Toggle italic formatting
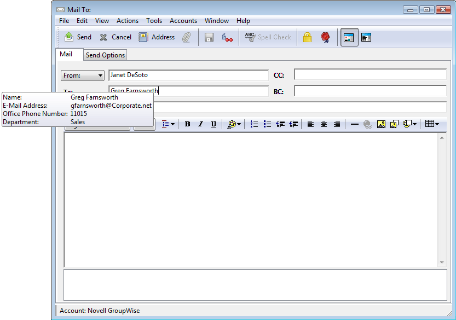Screen dimensions: 456x320 201,124
